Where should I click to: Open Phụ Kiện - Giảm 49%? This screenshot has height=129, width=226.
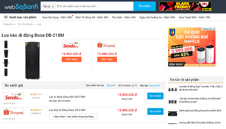coord(124,17)
